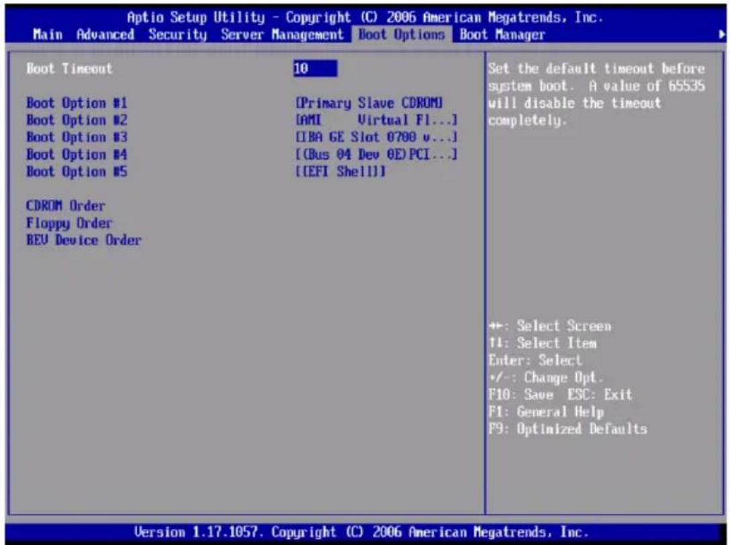Open the Floppy Order submenu
The image size is (730, 545).
click(69, 224)
